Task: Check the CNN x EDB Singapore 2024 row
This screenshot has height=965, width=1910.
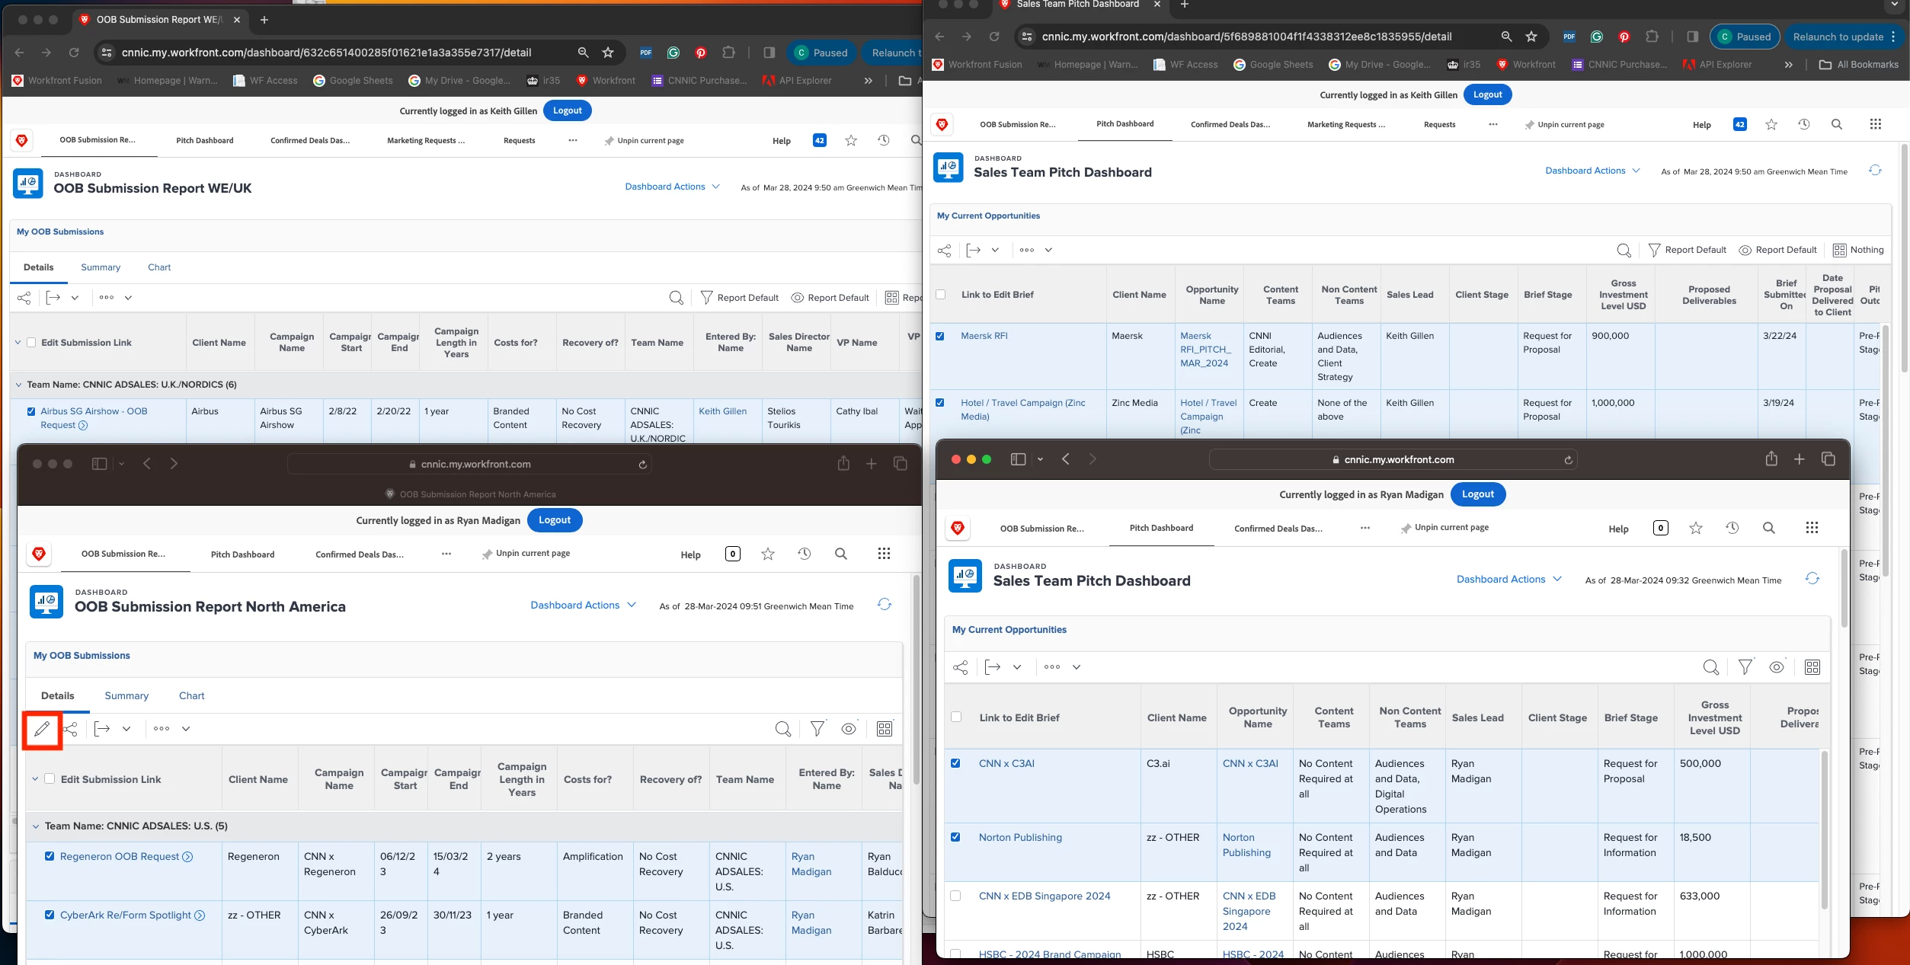Action: click(955, 896)
